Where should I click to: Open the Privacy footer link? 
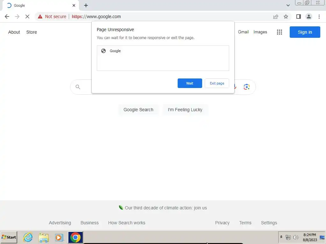click(x=222, y=223)
